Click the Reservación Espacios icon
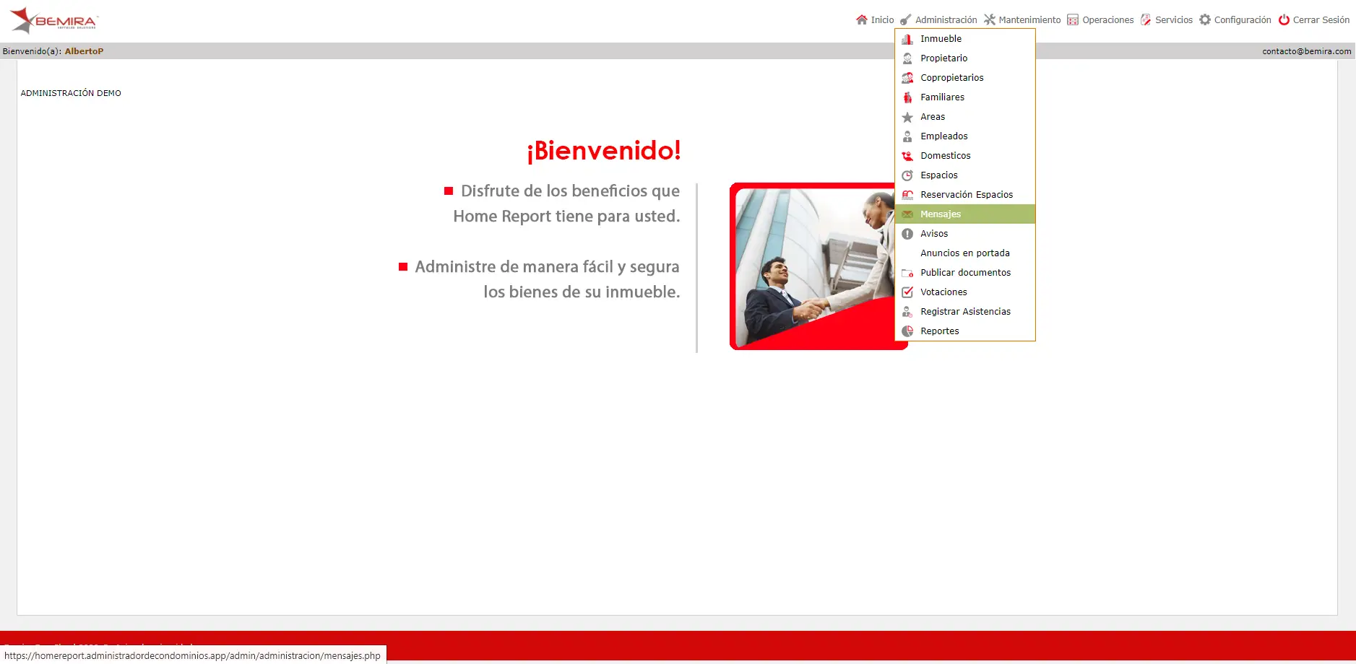Screen dimensions: 1356x664 coord(907,195)
